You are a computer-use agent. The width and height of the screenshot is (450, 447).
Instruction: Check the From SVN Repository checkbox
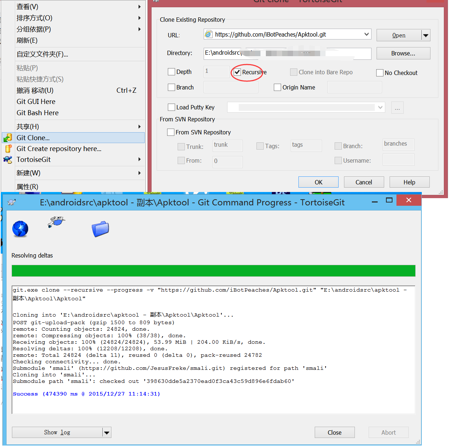pos(171,132)
